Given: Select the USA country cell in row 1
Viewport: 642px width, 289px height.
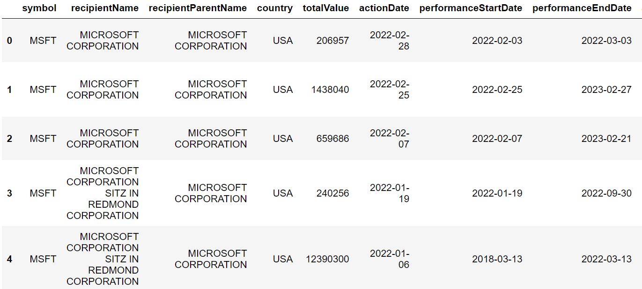Looking at the screenshot, I should 283,90.
